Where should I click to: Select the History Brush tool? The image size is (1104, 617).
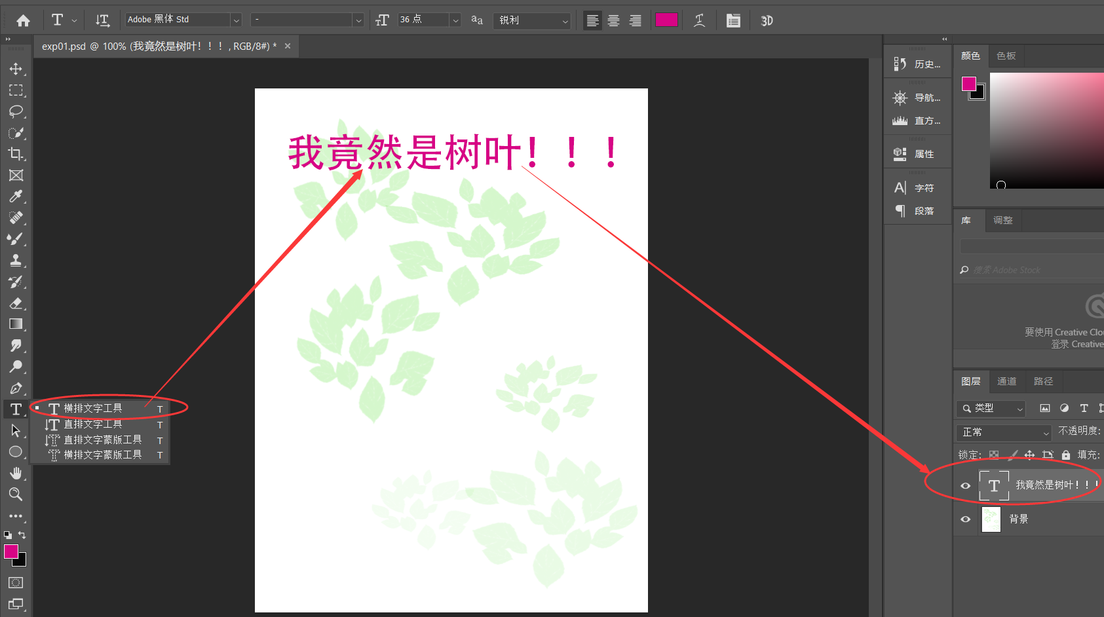(16, 282)
